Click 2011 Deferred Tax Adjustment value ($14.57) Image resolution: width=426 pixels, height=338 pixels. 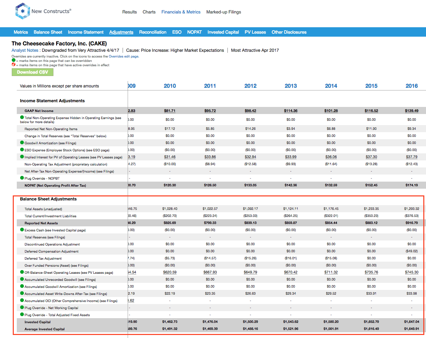pyautogui.click(x=210, y=258)
